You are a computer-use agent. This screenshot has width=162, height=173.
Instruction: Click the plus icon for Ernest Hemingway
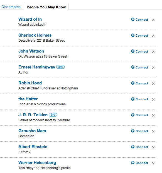[x=133, y=67]
